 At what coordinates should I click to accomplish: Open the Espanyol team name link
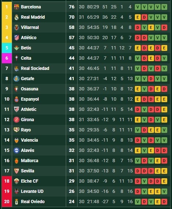30,99
